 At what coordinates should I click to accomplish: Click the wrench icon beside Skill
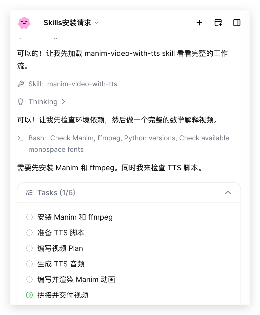coord(21,84)
